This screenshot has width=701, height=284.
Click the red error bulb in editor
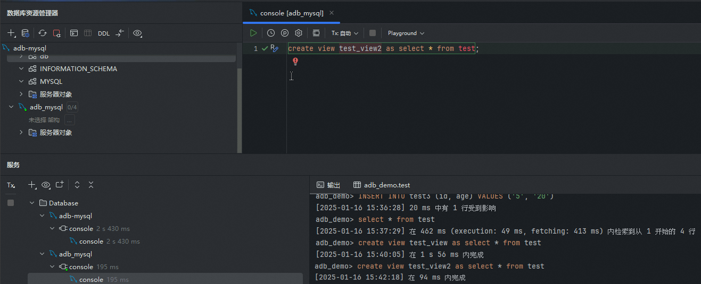295,62
